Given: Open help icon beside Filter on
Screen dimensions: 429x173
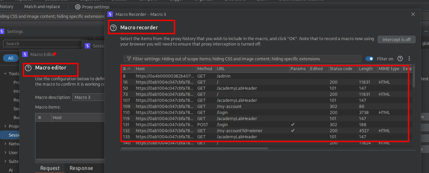Looking at the screenshot, I should 400,59.
